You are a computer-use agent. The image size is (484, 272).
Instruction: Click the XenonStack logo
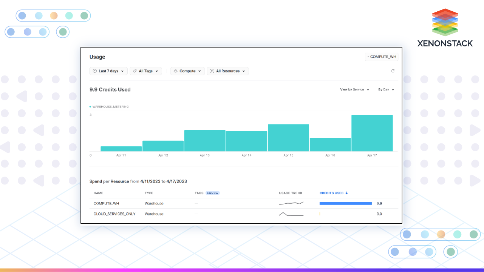[x=445, y=28]
